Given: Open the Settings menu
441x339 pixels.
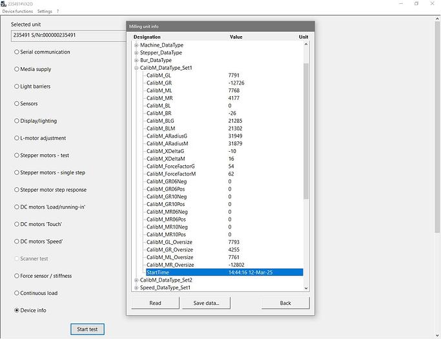Looking at the screenshot, I should coord(45,11).
